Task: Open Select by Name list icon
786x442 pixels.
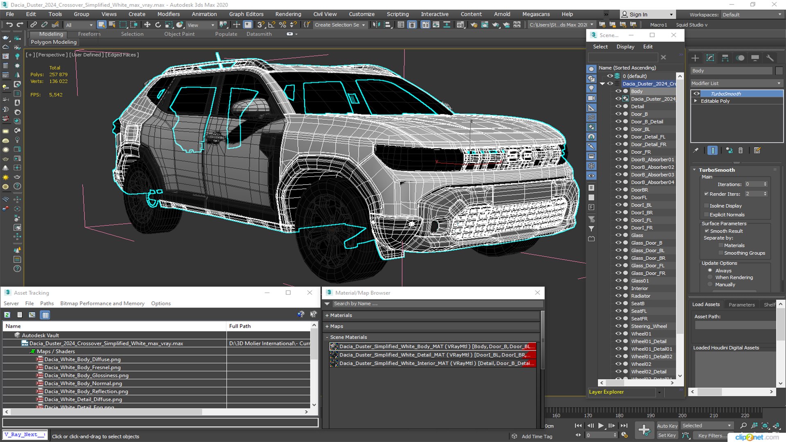Action: (x=112, y=25)
